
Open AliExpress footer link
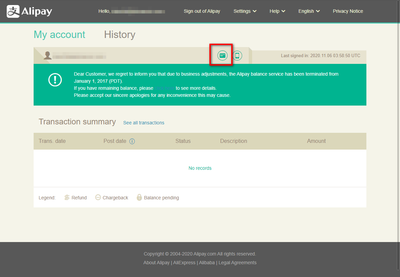click(184, 263)
